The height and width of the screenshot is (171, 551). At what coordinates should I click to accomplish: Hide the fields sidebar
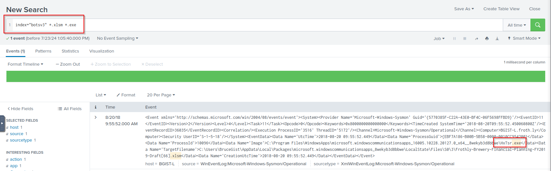click(x=20, y=109)
